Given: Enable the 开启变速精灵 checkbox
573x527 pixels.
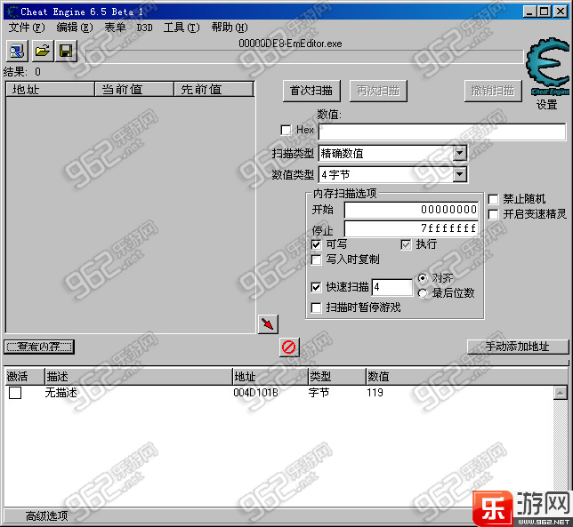Looking at the screenshot, I should 493,214.
